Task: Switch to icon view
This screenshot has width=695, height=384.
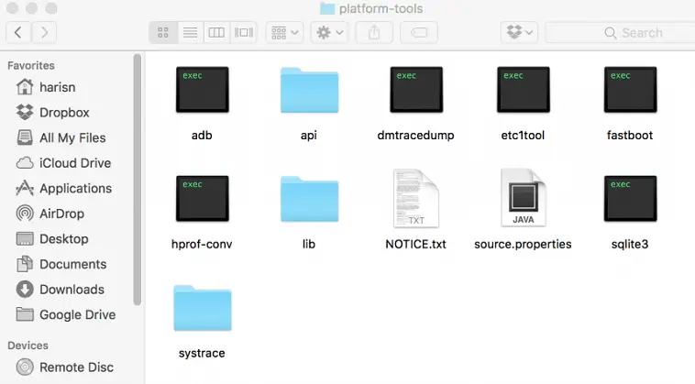Action: [x=163, y=32]
